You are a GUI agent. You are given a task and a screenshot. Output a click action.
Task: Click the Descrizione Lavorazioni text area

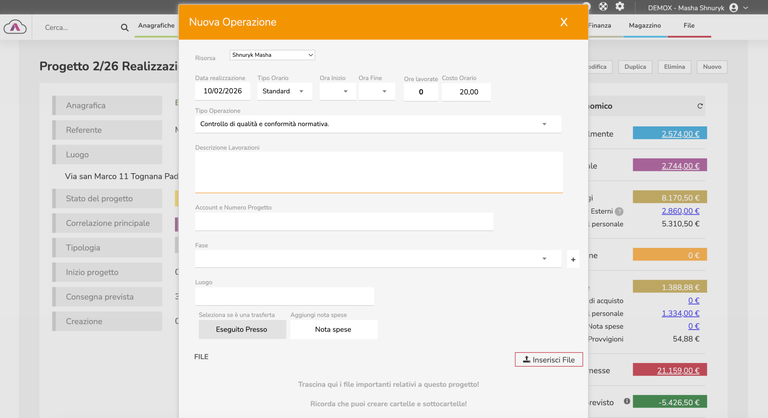point(379,172)
